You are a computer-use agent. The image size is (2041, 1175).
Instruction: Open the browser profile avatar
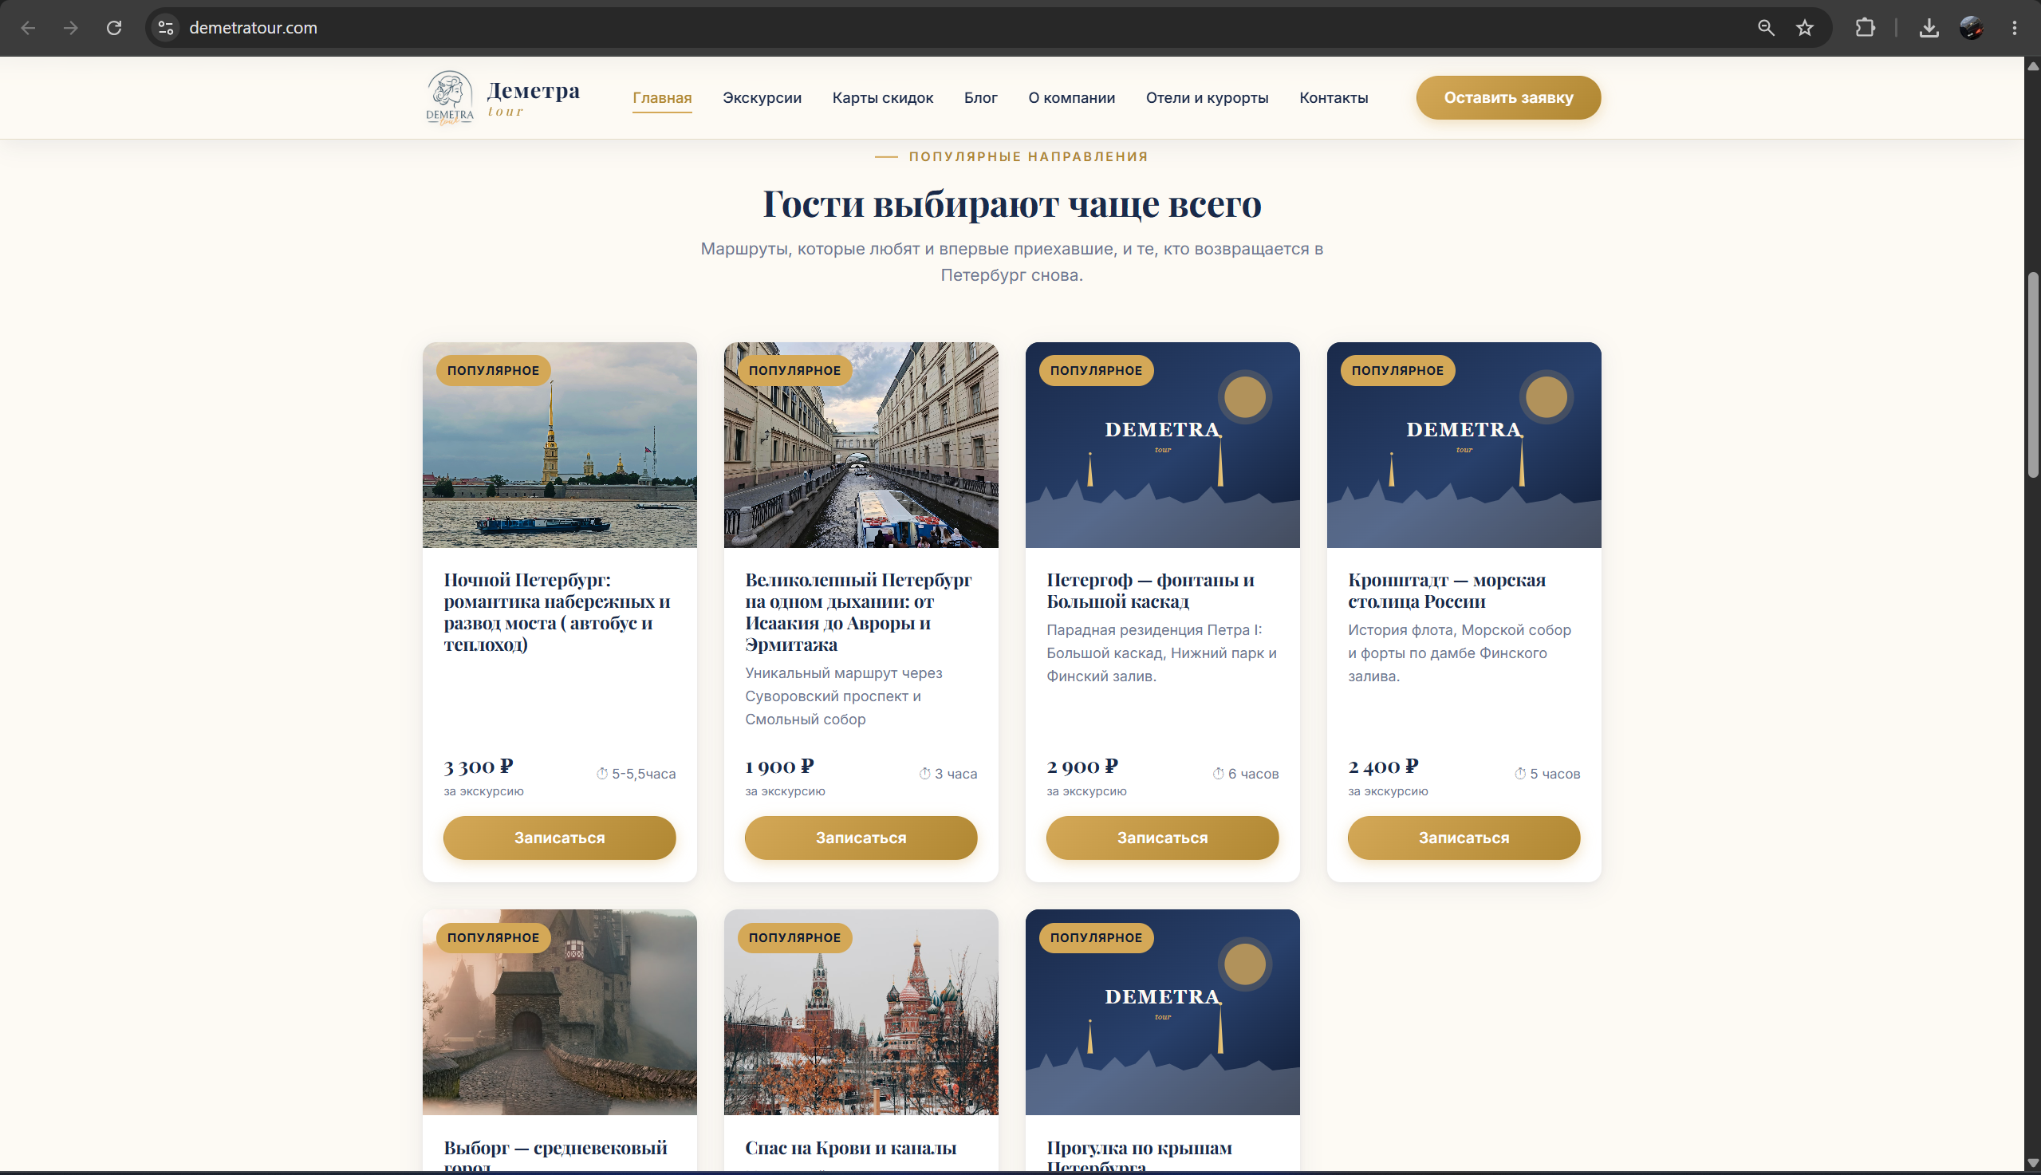[x=1972, y=28]
